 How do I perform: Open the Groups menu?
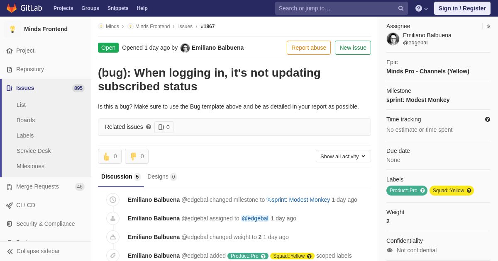[90, 8]
